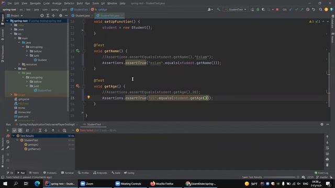Open the TODO tool window
The width and height of the screenshot is (335, 188).
(33, 173)
